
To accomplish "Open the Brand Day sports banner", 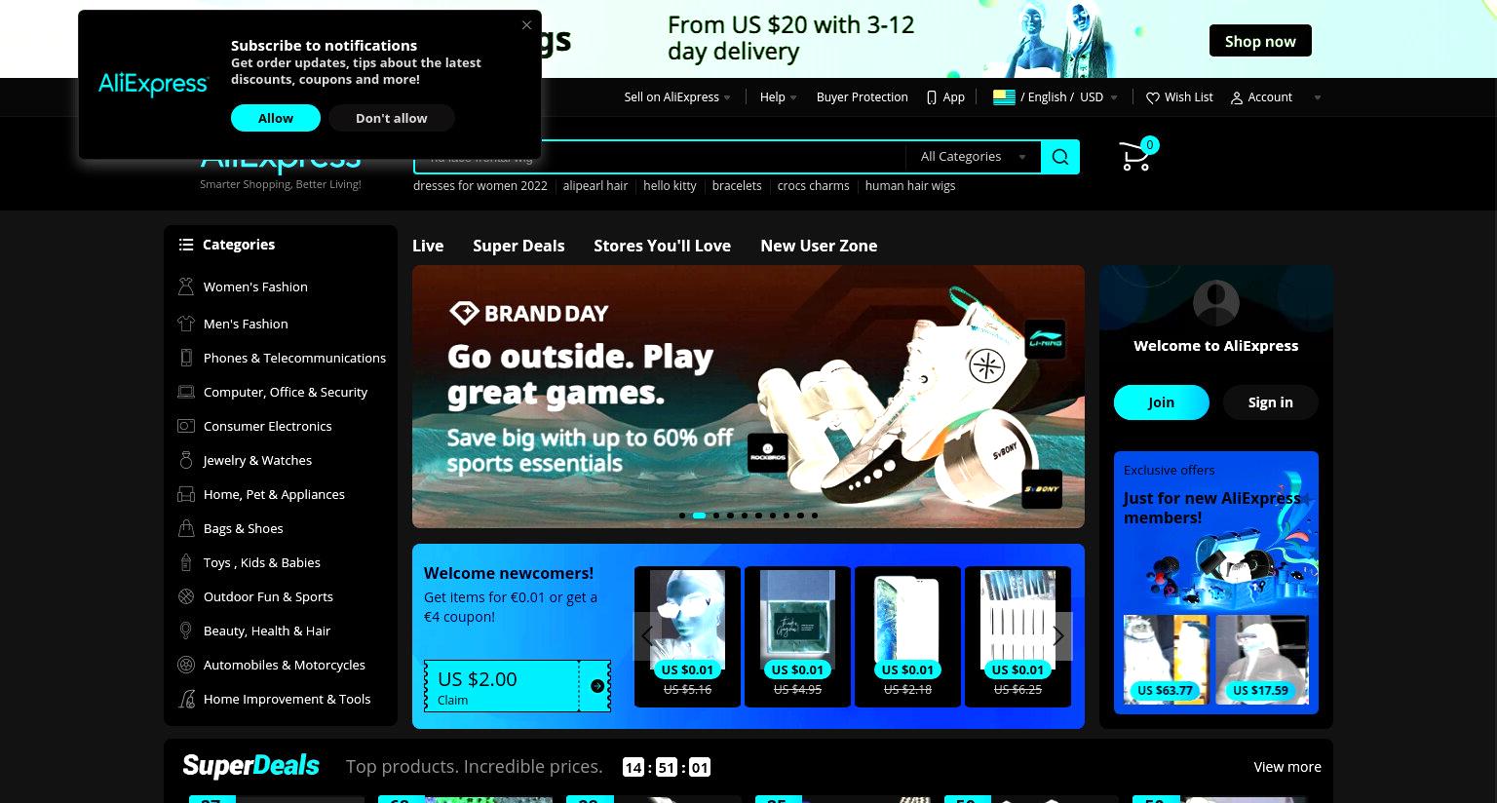I will click(748, 397).
